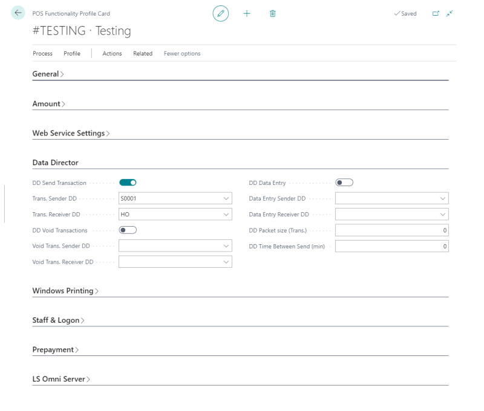Click the pencil edit icon
Image resolution: width=484 pixels, height=411 pixels.
[221, 13]
